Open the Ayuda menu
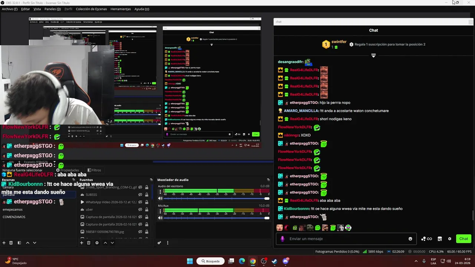This screenshot has width=475, height=267. pyautogui.click(x=142, y=9)
